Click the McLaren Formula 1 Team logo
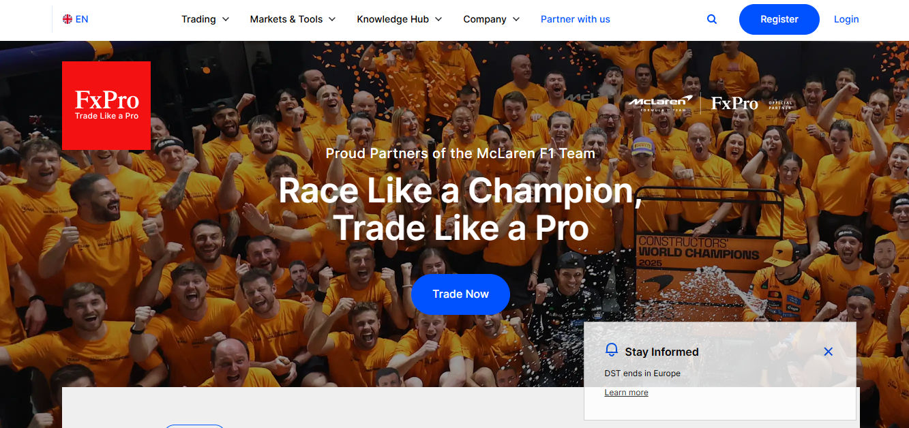 point(661,103)
